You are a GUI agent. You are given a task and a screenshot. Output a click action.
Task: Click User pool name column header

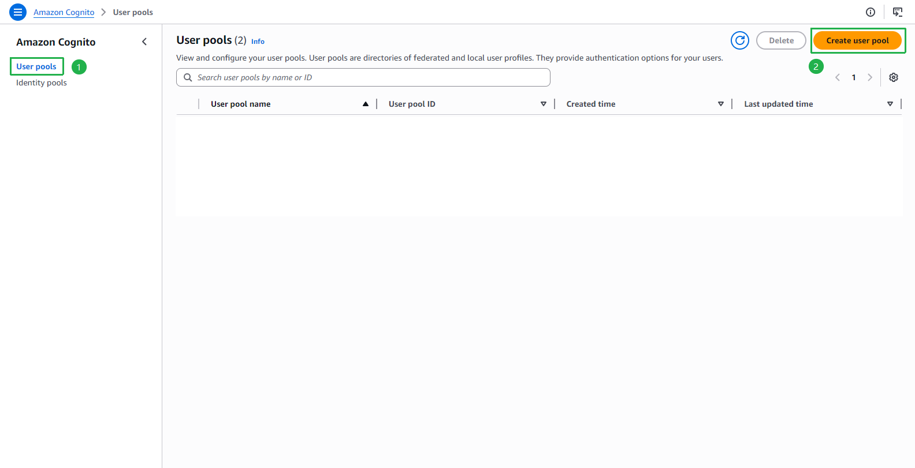[241, 104]
